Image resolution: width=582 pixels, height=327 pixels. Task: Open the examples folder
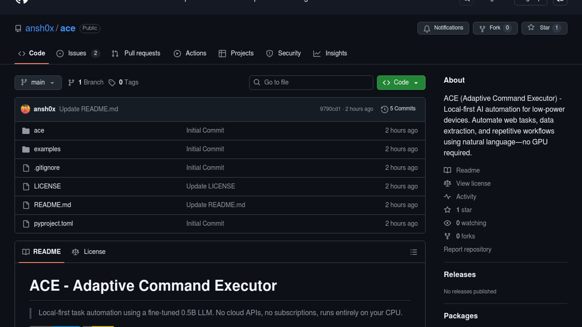pyautogui.click(x=47, y=149)
